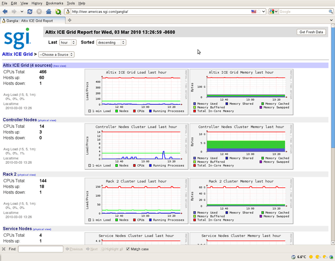Click Highlight all in the find bar
This screenshot has height=261, width=335.
tap(112, 249)
